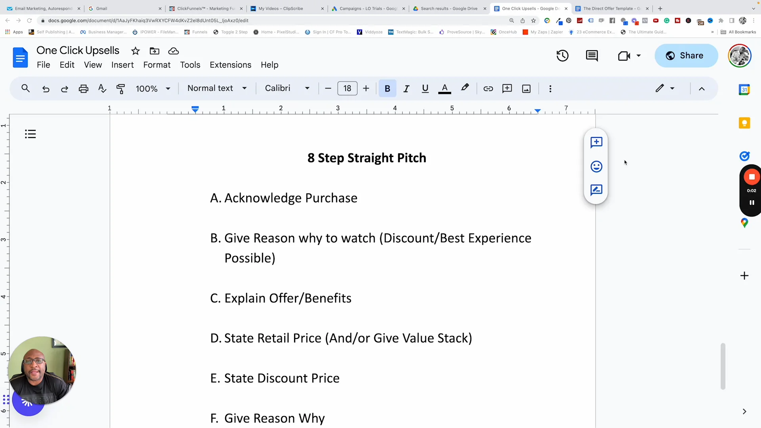Open the File menu
Screen dimensions: 761x428
(x=44, y=65)
